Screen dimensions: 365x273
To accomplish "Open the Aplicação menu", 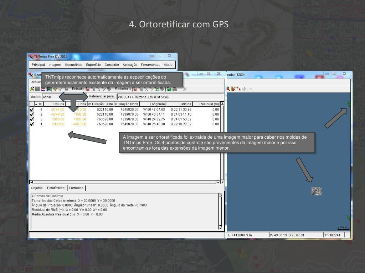I will [x=130, y=65].
